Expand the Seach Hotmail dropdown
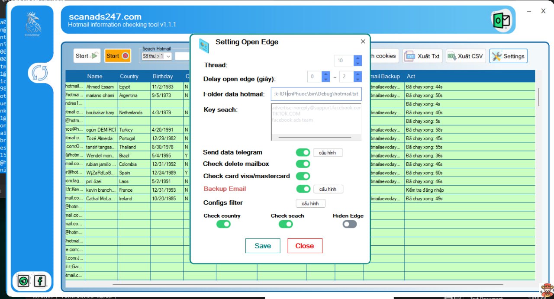The height and width of the screenshot is (299, 554). tap(168, 56)
